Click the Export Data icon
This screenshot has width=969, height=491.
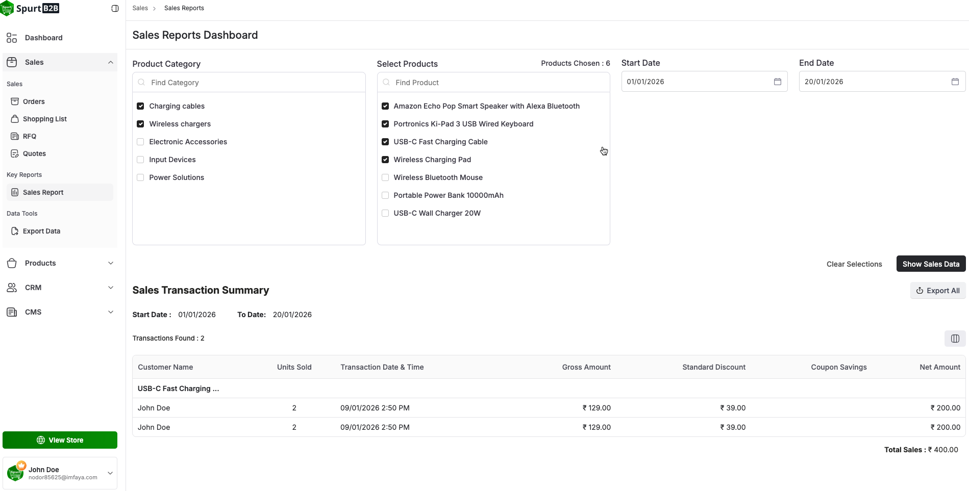(x=15, y=231)
